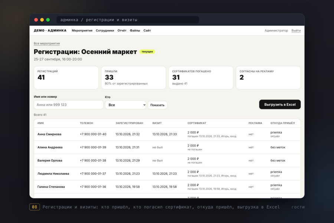Screen dimensions: 334x223
Task: Click the ДЕМО · АДМИНКА logo
Action: point(50,30)
